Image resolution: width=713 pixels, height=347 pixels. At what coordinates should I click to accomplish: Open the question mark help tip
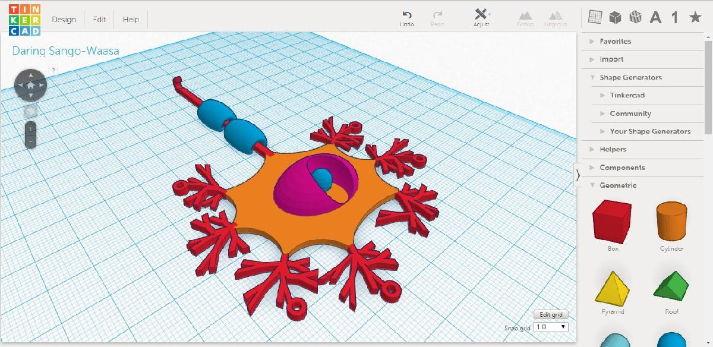[x=53, y=70]
